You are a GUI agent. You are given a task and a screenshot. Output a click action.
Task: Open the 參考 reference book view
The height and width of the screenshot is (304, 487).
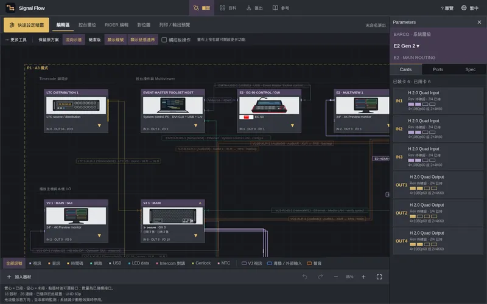point(281,8)
